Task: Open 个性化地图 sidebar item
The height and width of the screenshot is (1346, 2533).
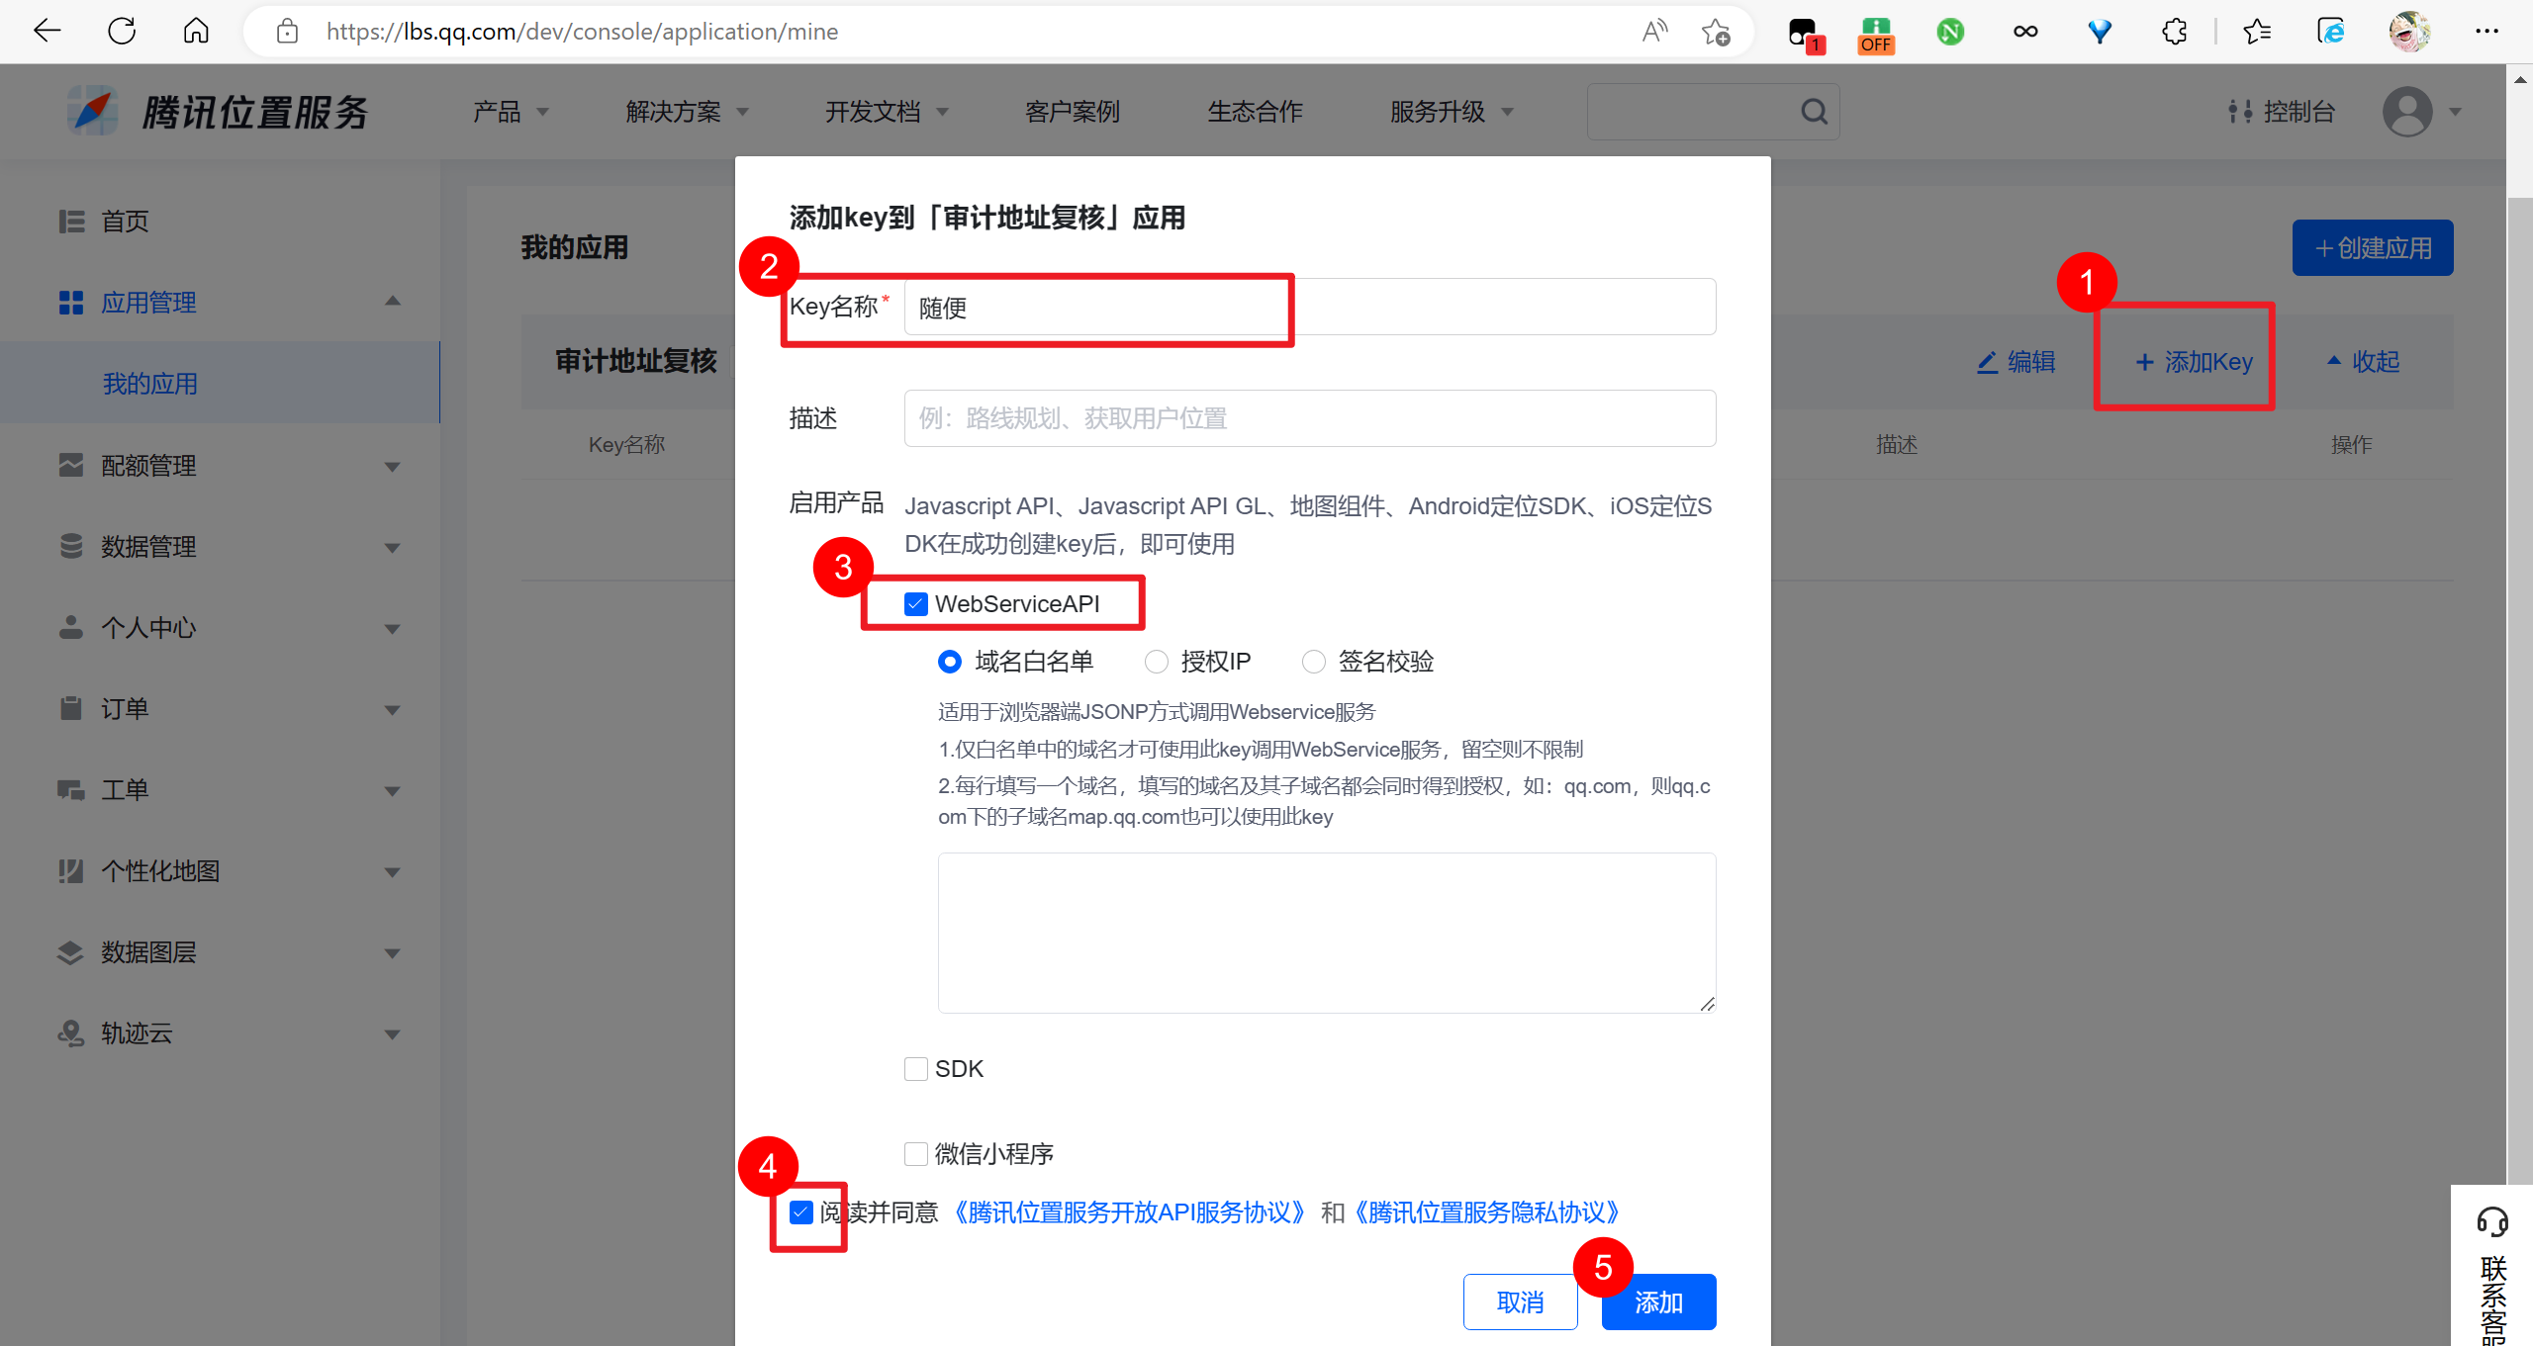Action: tap(163, 870)
